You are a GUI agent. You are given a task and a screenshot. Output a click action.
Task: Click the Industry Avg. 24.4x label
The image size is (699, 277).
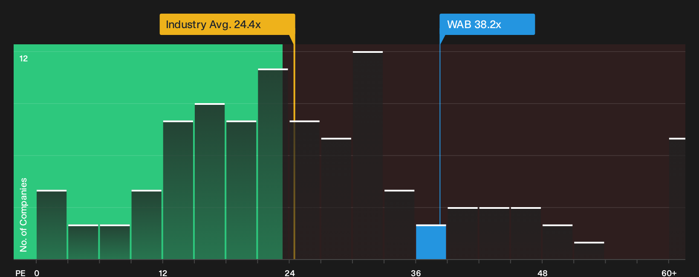[x=227, y=24]
